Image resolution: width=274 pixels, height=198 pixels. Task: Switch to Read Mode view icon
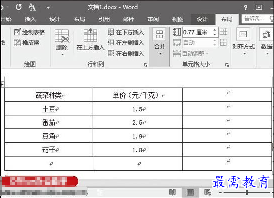(172, 192)
